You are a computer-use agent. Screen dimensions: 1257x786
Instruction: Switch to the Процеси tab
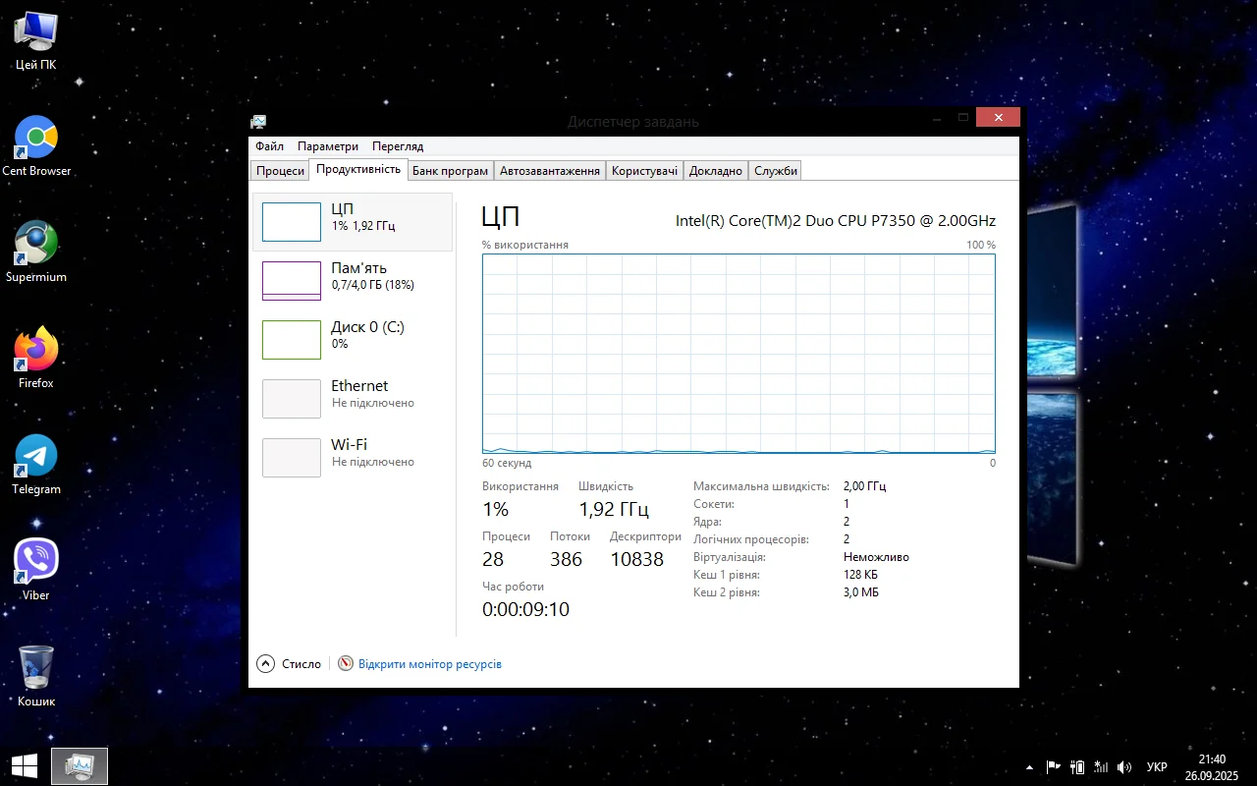pos(280,171)
